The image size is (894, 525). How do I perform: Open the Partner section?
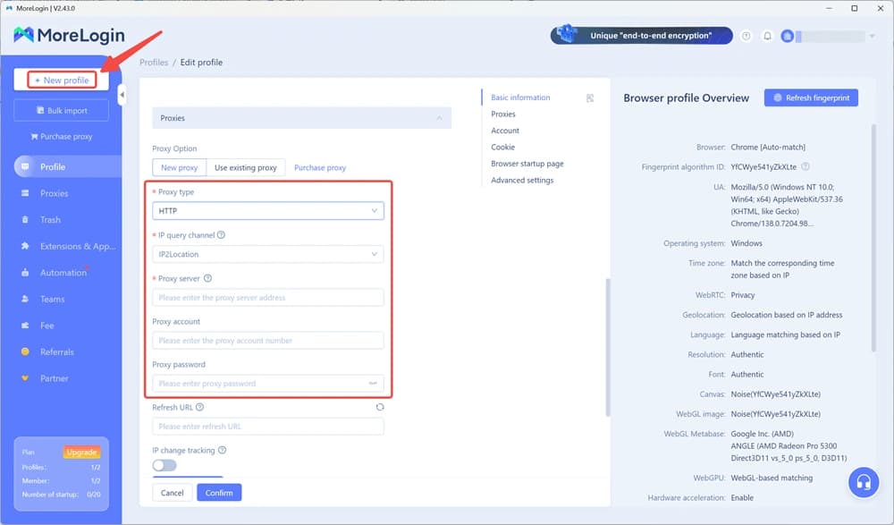(x=52, y=377)
